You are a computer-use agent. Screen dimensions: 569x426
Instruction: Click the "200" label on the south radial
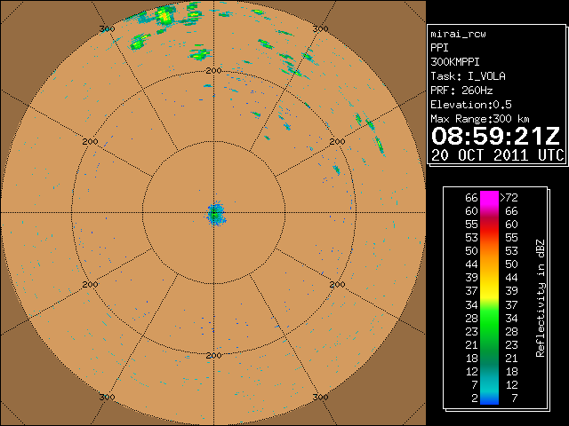click(x=213, y=356)
